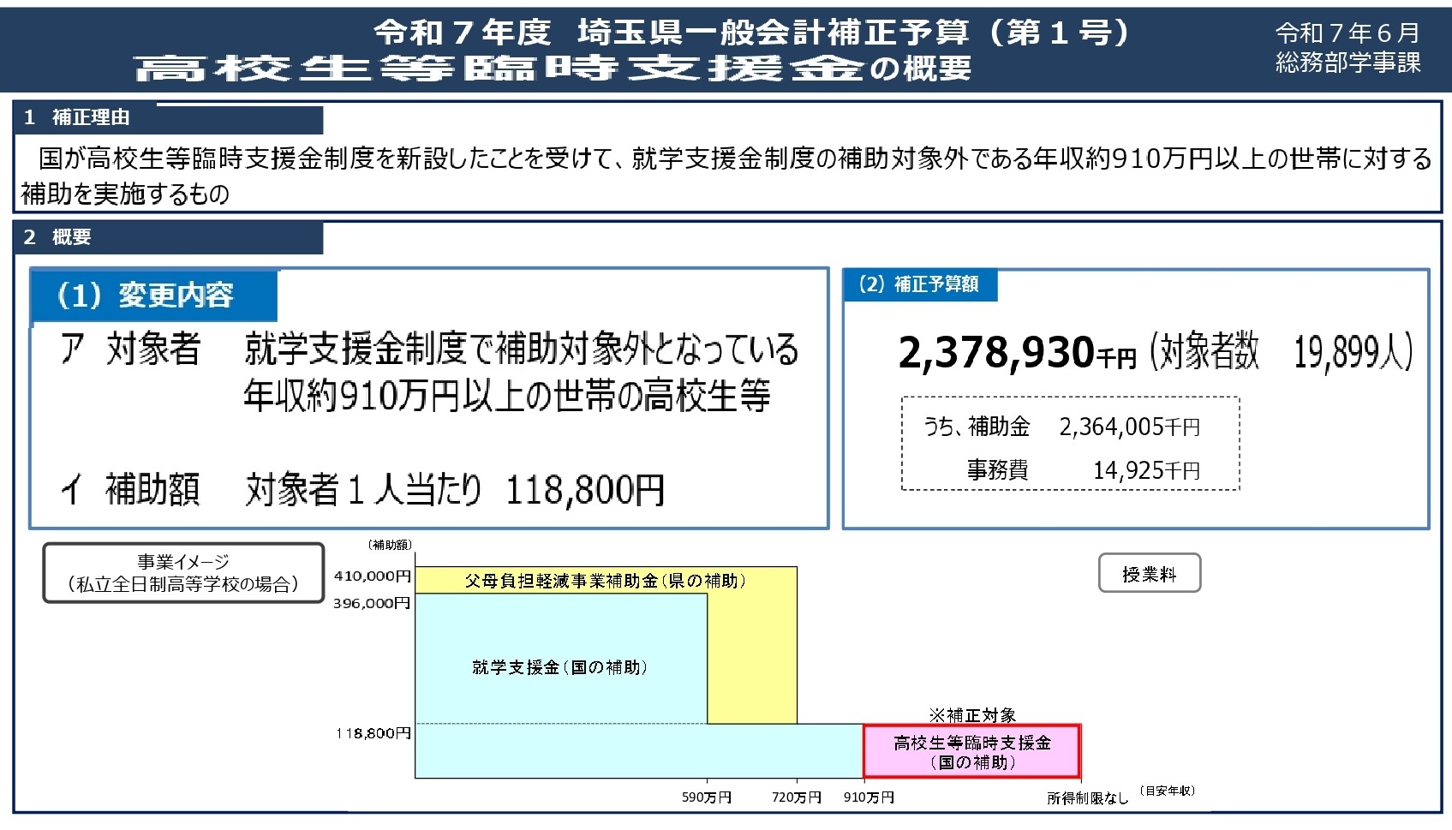Screen dimensions: 1452x830
Task: Click the axis label 720万円
Action: pos(797,797)
